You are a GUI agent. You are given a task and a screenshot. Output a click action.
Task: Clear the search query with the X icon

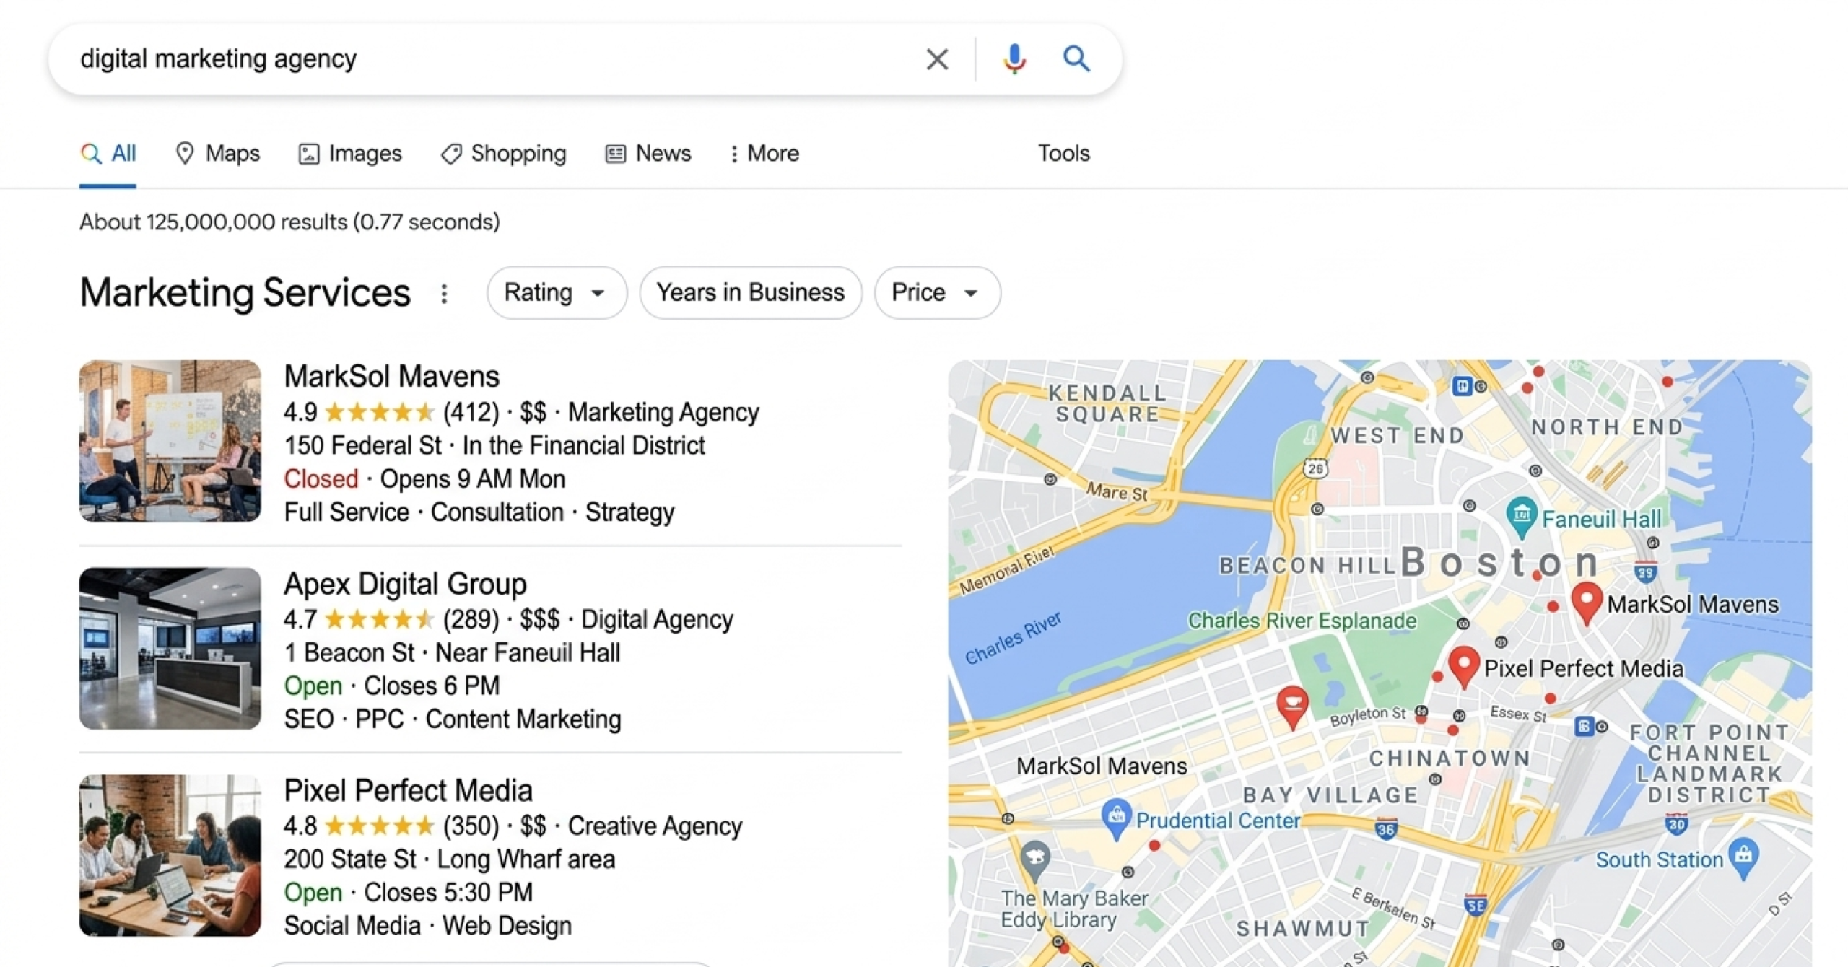937,58
